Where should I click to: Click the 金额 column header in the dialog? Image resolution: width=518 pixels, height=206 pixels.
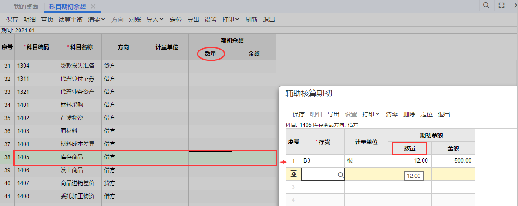(453, 148)
